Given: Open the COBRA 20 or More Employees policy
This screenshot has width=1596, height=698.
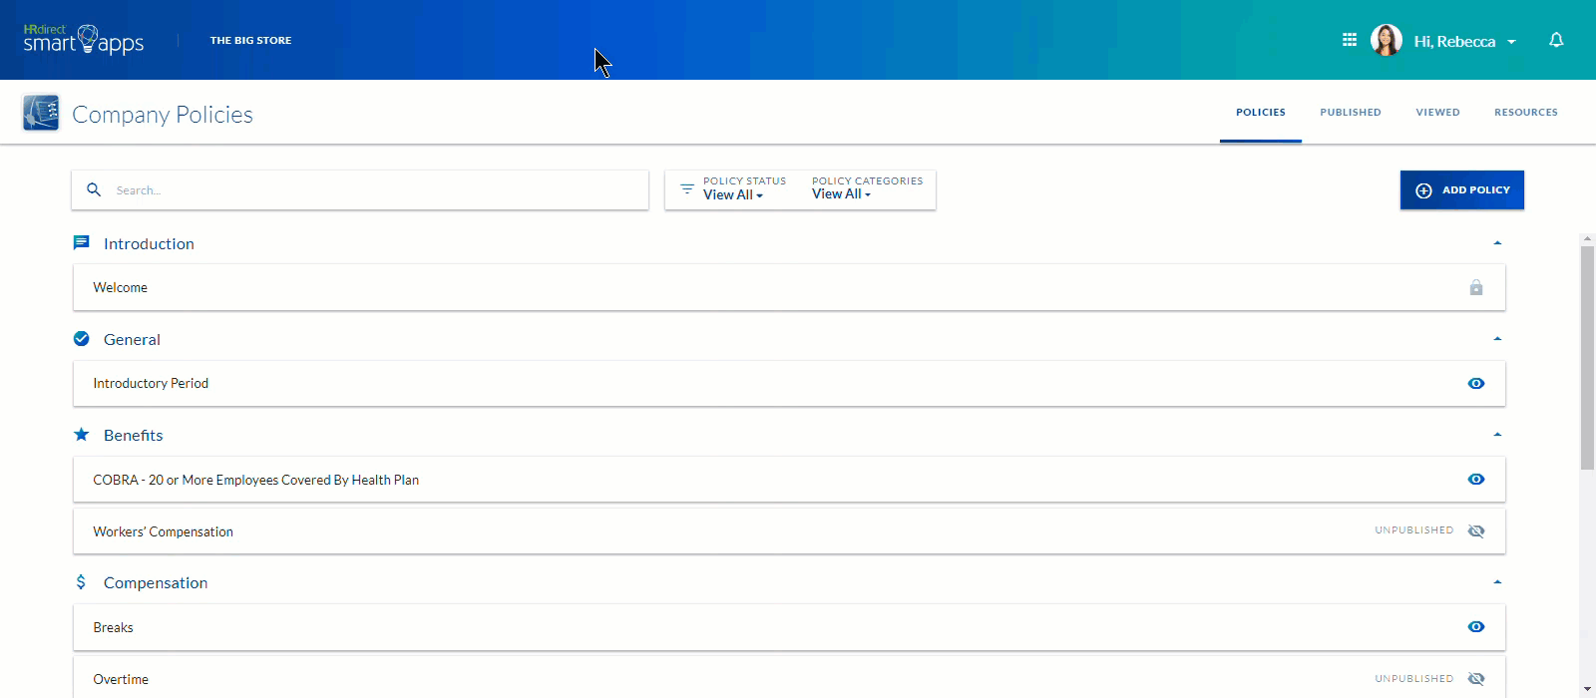Looking at the screenshot, I should [x=789, y=480].
